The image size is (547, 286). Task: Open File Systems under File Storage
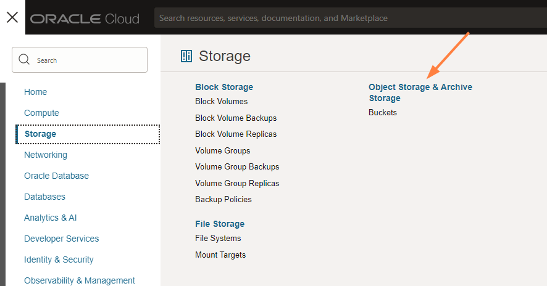[218, 238]
